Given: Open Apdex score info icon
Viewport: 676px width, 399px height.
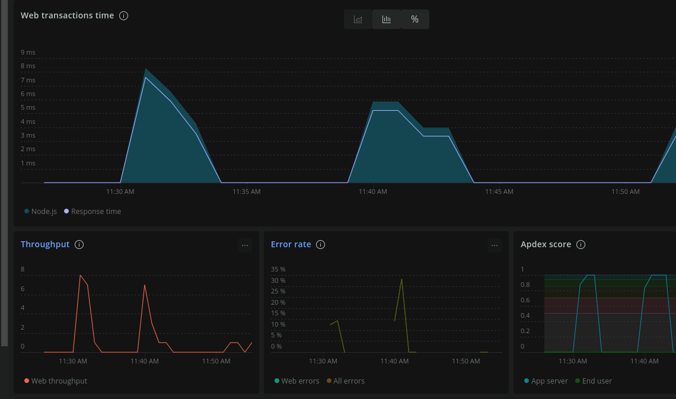Looking at the screenshot, I should 581,245.
